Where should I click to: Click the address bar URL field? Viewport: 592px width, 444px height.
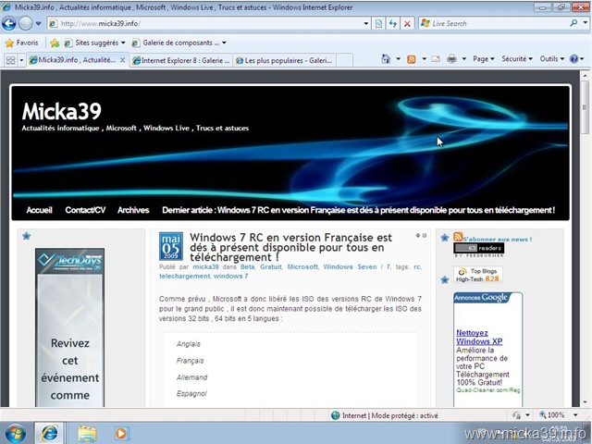[x=203, y=23]
